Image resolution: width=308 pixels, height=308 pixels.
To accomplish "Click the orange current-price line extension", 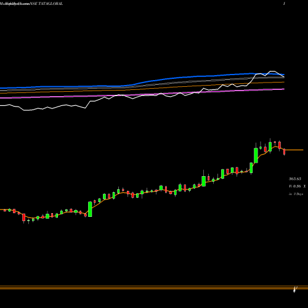I will [294, 150].
